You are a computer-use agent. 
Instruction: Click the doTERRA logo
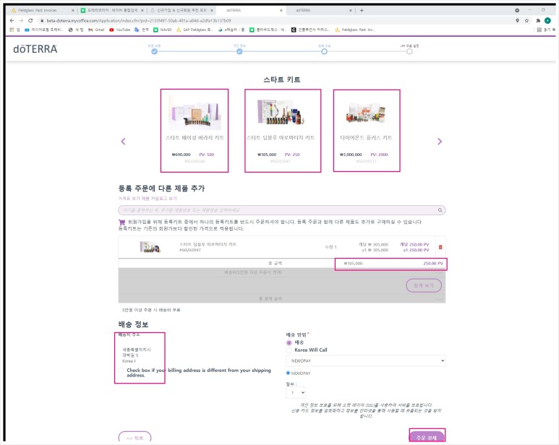click(x=35, y=49)
